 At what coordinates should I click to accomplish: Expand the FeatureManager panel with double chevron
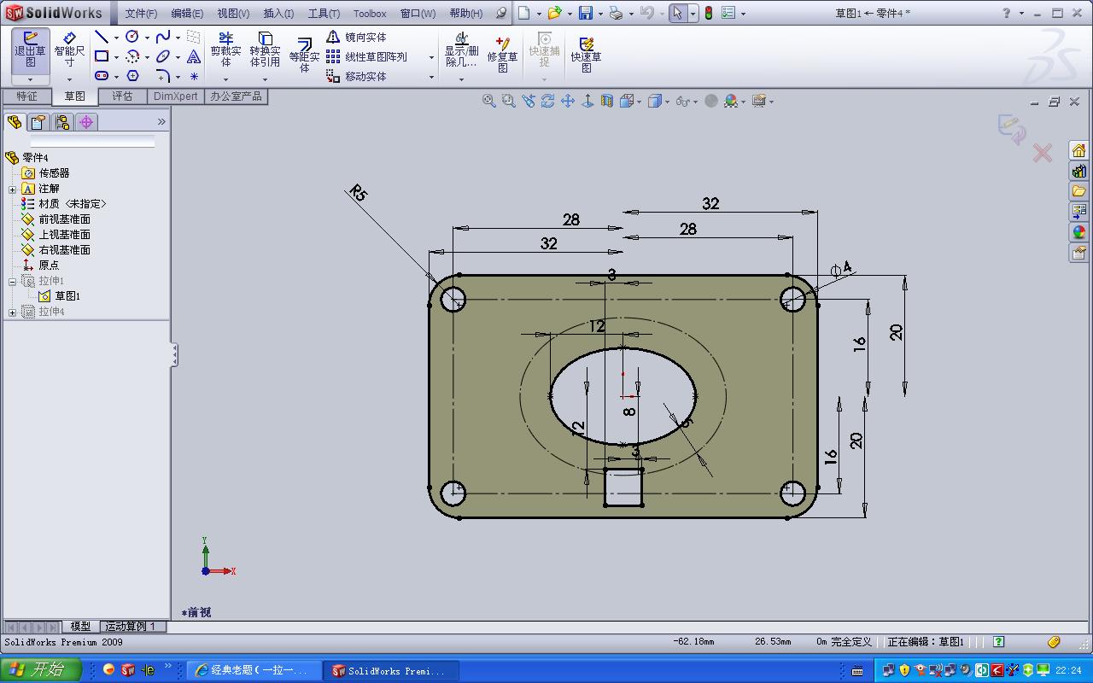[x=161, y=122]
